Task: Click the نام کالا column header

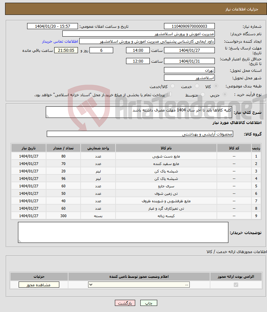Action: 166,148
